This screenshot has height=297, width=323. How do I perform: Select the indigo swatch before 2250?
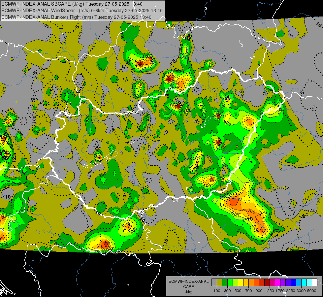[x=288, y=282]
